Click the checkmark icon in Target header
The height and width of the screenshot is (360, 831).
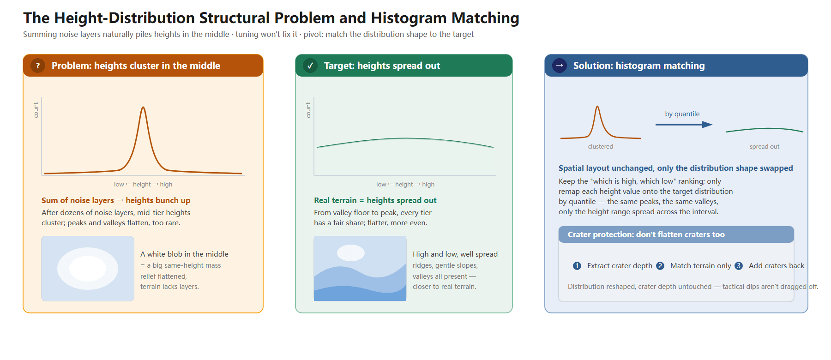310,66
